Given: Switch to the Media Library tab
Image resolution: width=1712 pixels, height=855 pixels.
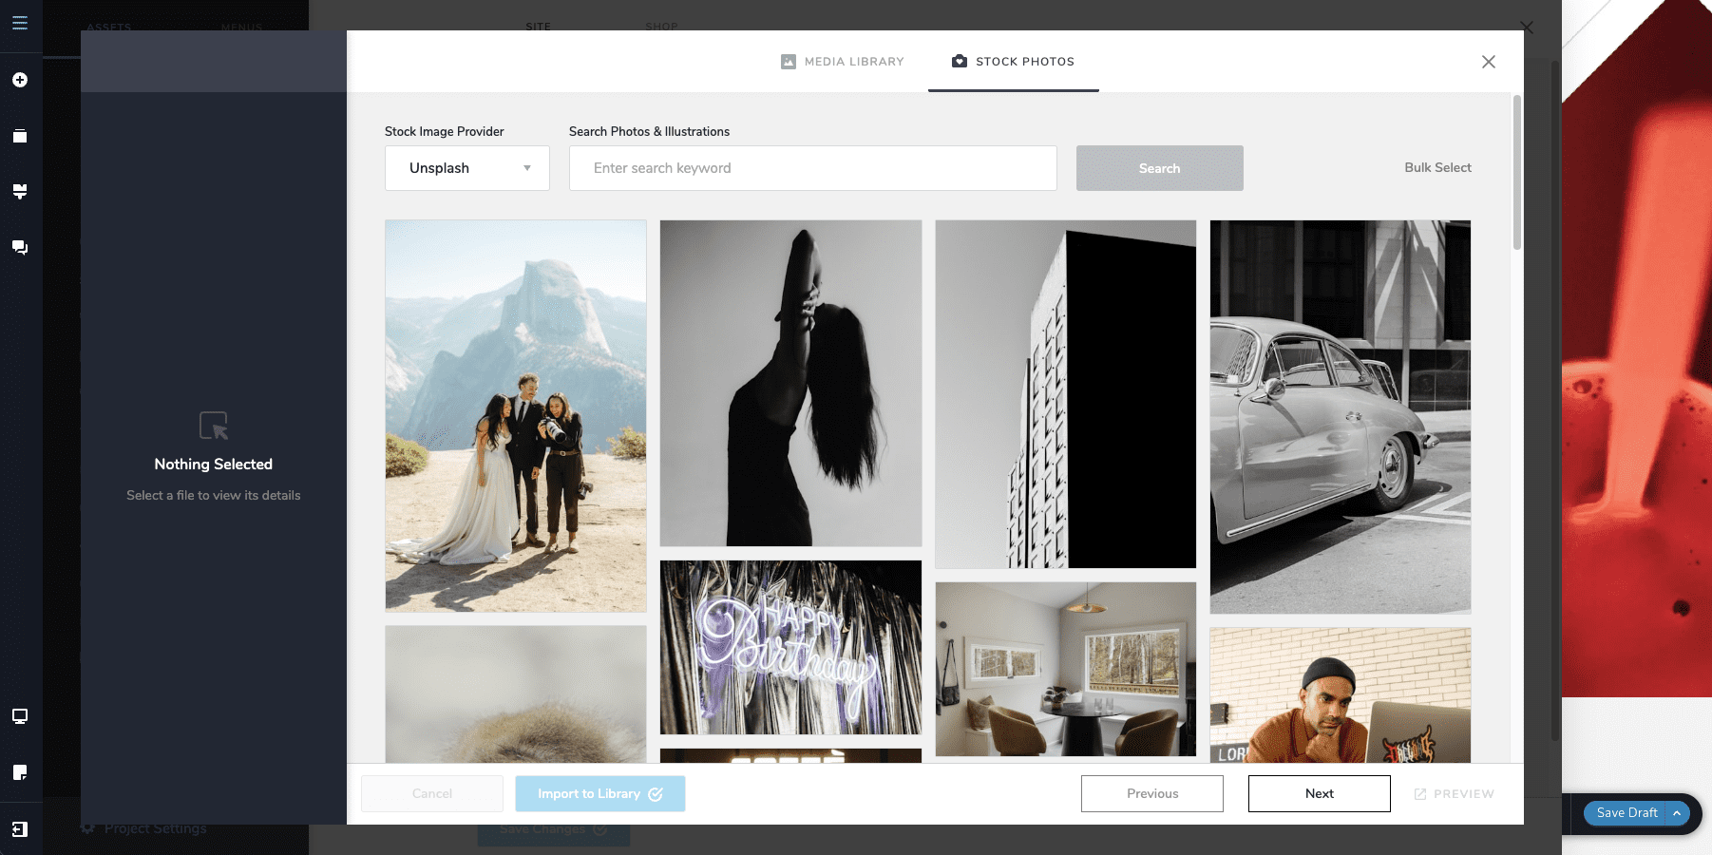Looking at the screenshot, I should pos(843,62).
